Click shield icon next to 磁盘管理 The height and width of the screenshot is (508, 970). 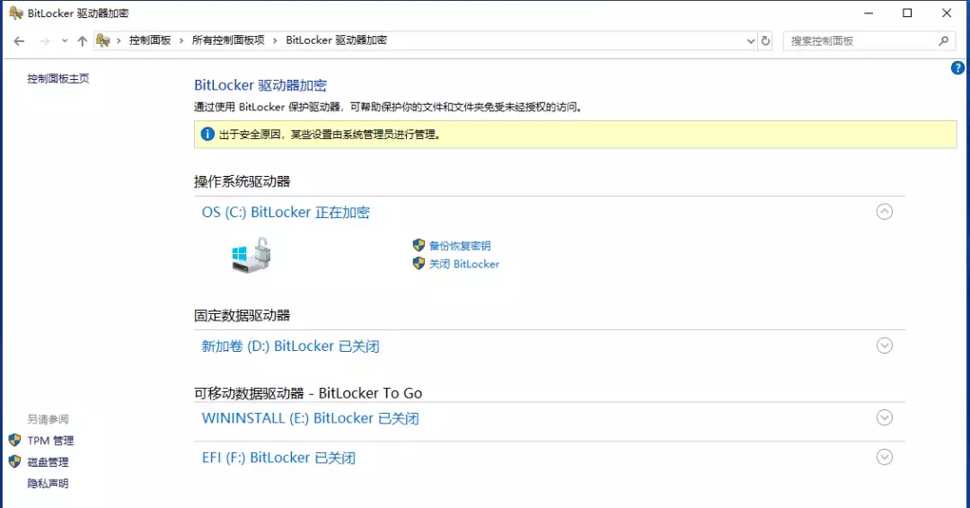pos(15,461)
